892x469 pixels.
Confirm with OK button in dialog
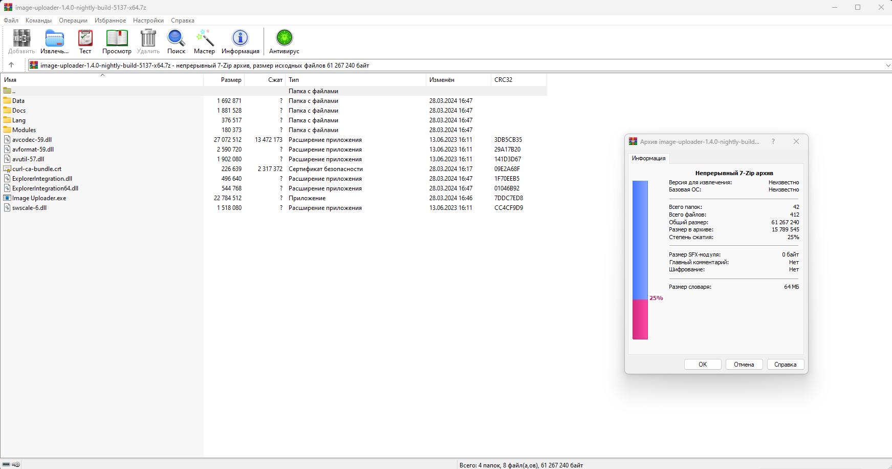click(x=703, y=365)
